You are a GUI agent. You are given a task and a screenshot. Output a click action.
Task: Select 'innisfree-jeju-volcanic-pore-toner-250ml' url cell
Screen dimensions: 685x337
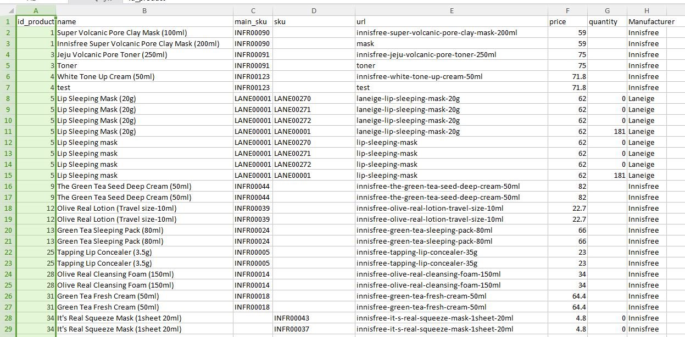pos(452,54)
